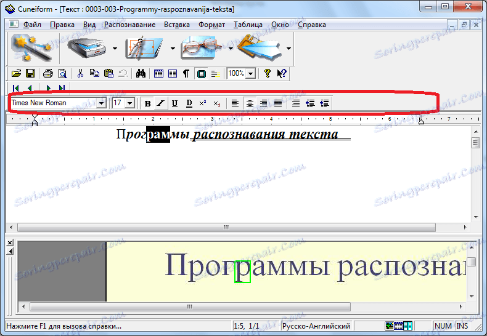
Task: Justify text alignment
Action: (277, 103)
